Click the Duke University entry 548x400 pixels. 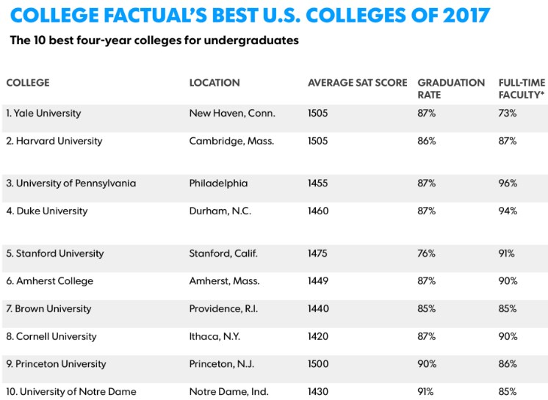pyautogui.click(x=47, y=211)
